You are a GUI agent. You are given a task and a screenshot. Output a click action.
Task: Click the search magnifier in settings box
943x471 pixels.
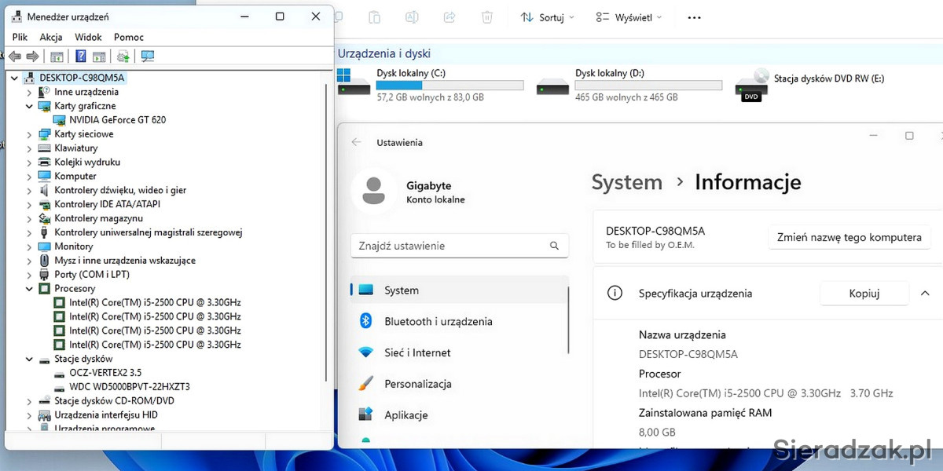pos(555,246)
